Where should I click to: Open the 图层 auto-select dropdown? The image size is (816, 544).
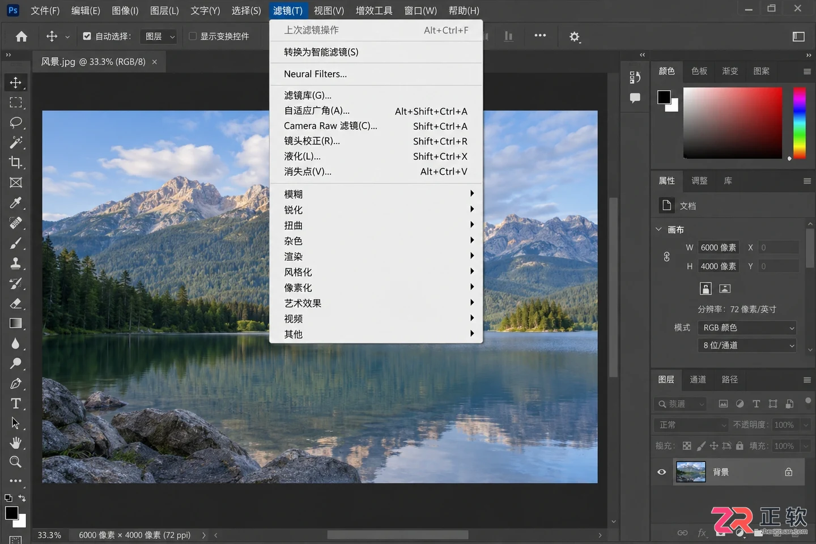(159, 36)
